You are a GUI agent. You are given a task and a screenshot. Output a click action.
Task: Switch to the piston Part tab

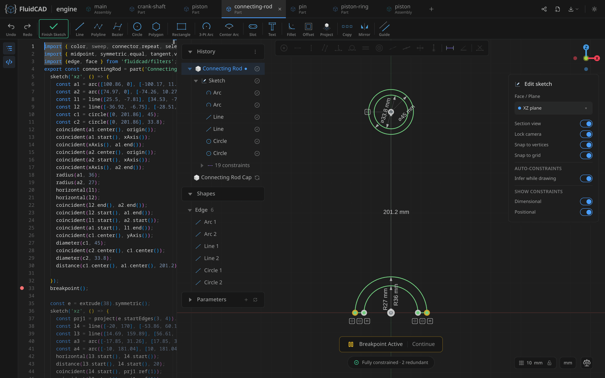tap(196, 9)
